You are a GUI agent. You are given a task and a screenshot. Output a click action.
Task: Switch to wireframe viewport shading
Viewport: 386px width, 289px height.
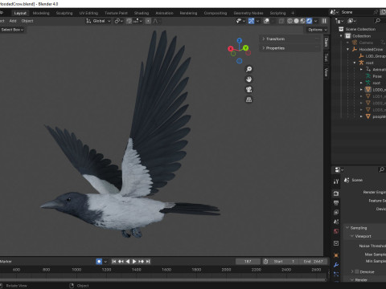click(289, 21)
